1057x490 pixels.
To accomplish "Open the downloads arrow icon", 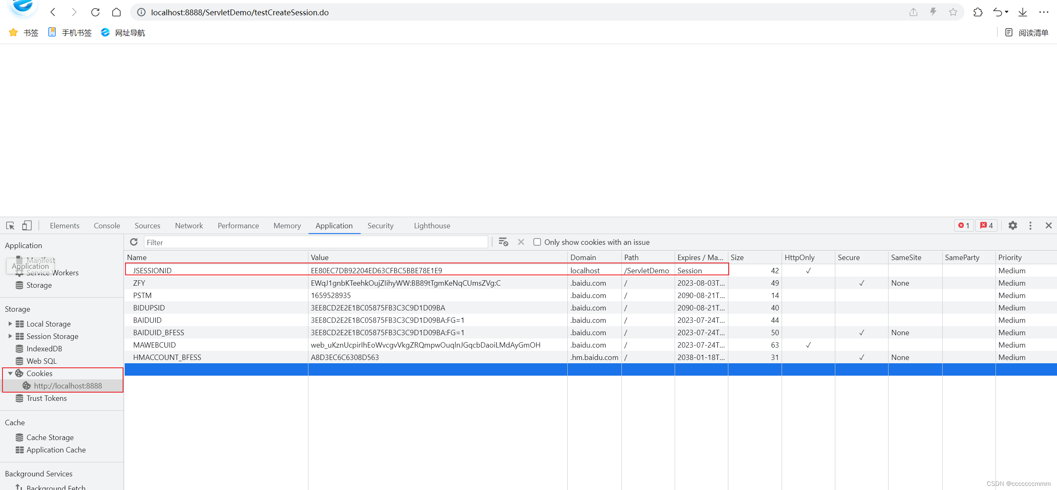I will pos(1022,12).
